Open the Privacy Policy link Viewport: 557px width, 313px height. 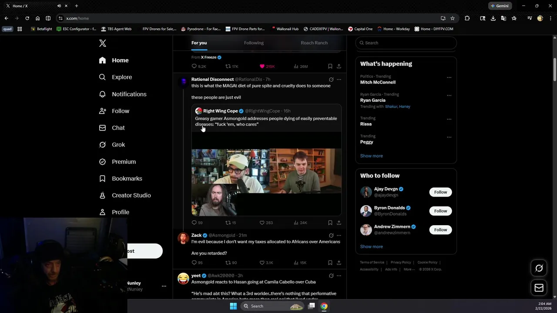pyautogui.click(x=401, y=263)
